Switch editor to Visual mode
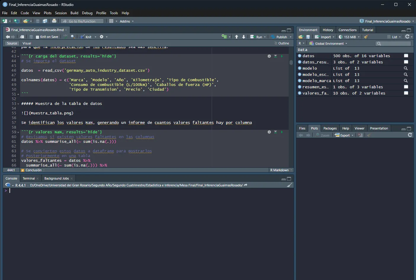 27,43
